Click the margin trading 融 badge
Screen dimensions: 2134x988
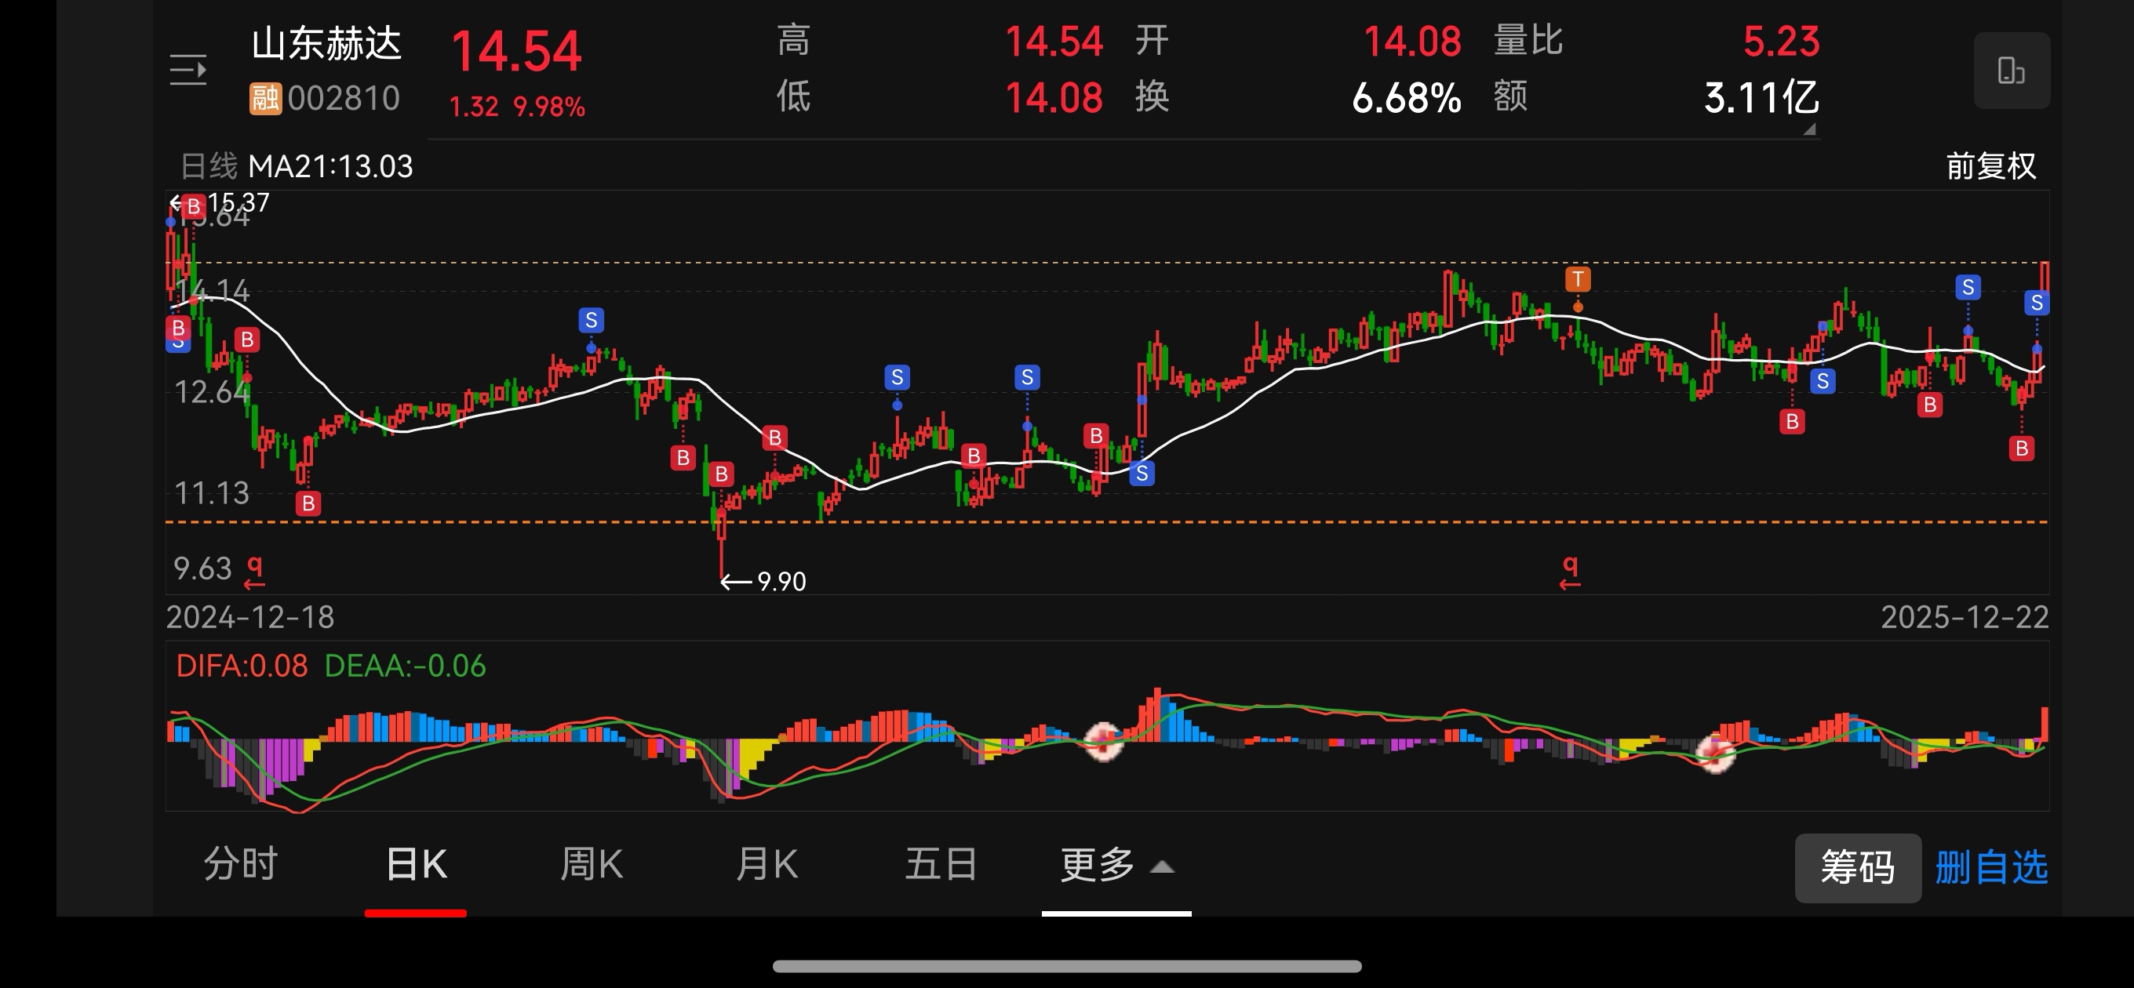[265, 99]
